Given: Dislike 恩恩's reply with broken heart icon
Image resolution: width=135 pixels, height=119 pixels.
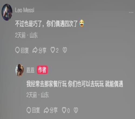Looking at the screenshot, I should (x=76, y=110).
